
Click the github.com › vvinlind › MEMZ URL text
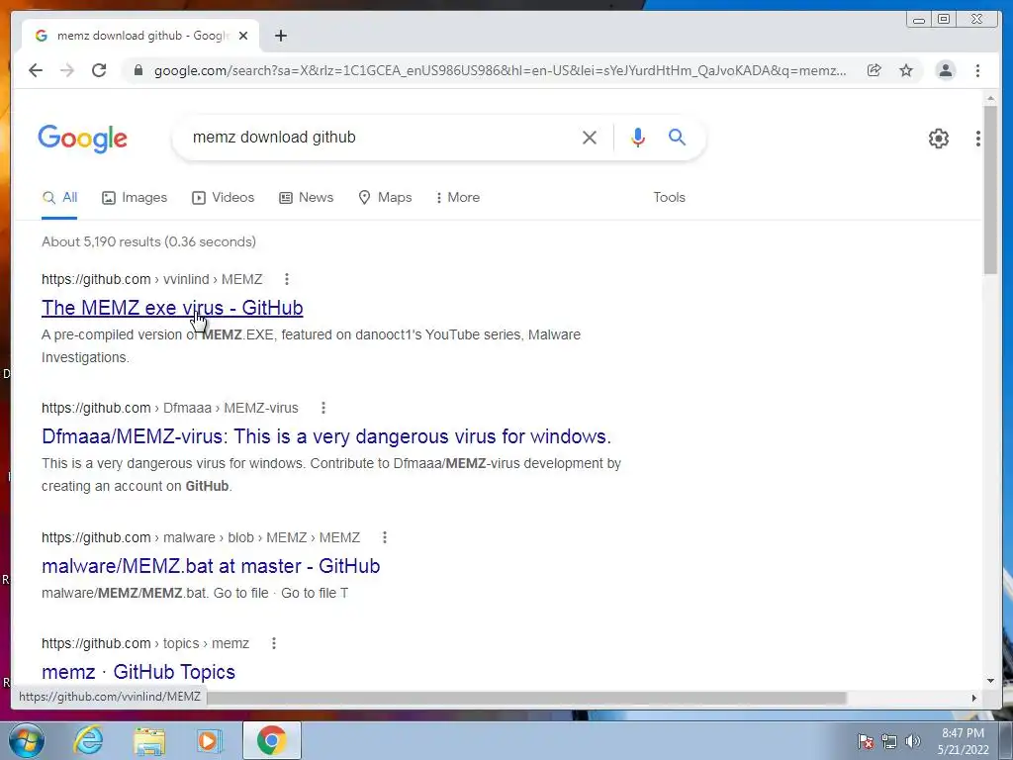click(x=151, y=279)
